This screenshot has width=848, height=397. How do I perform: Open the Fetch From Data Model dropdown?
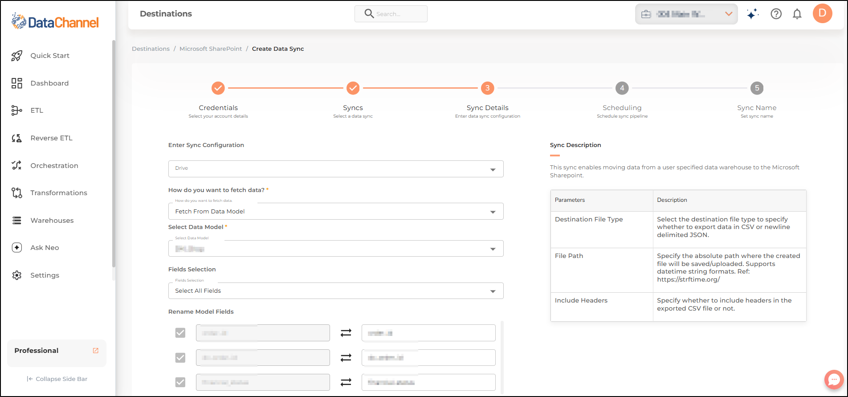pos(336,211)
